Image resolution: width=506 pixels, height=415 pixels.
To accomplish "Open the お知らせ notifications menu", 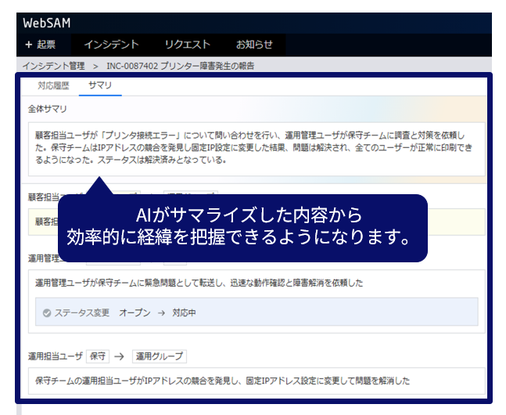I will coord(254,45).
